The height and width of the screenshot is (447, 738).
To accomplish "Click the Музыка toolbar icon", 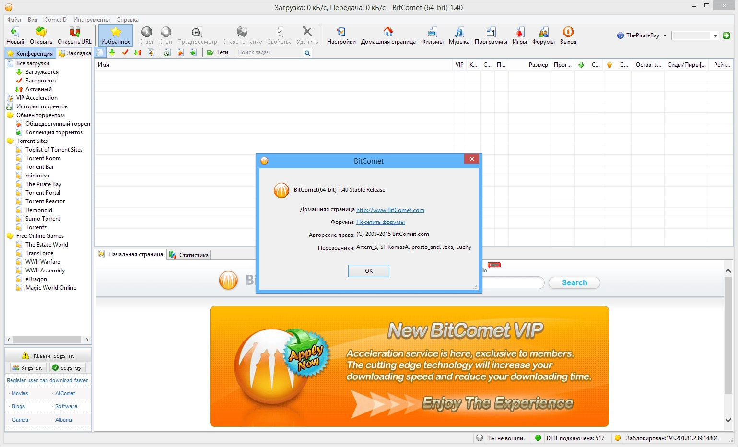I will pos(459,35).
